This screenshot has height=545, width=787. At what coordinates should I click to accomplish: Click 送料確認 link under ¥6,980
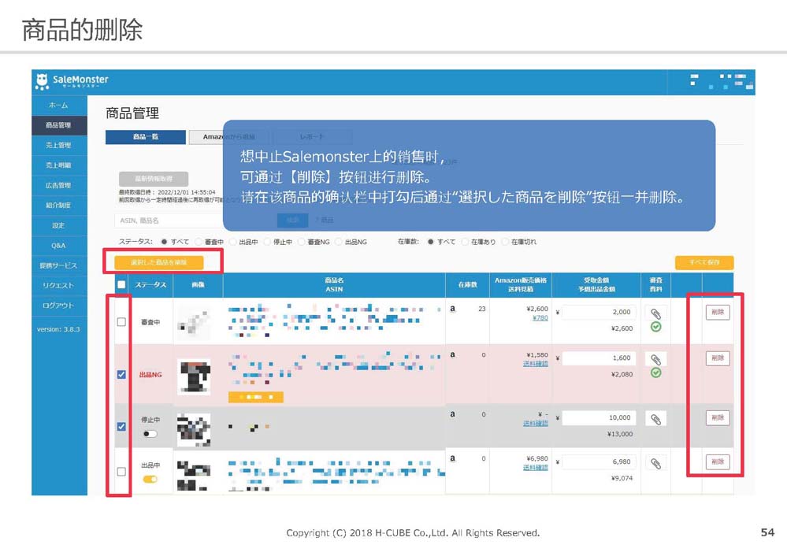(536, 468)
